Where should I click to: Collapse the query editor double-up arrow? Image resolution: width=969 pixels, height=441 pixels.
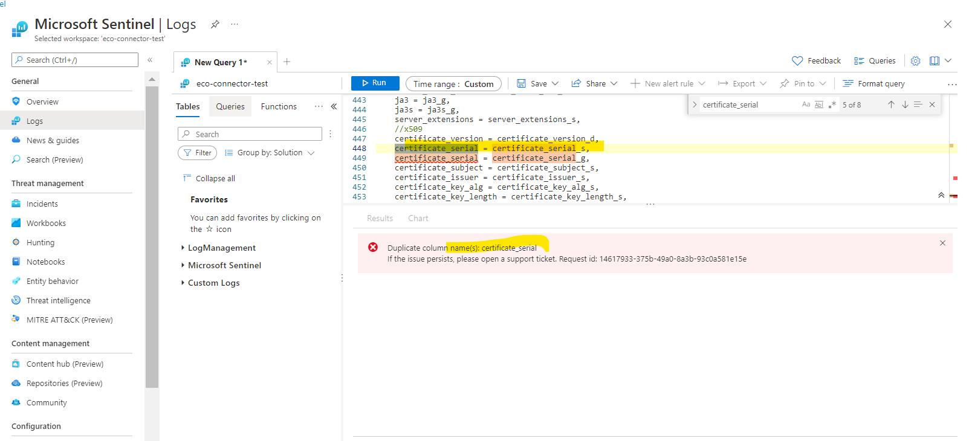(941, 195)
